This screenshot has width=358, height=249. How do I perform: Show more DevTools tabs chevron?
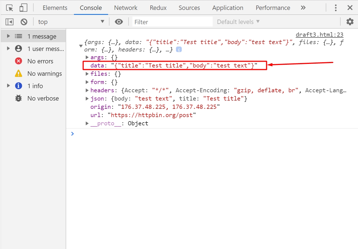(303, 8)
